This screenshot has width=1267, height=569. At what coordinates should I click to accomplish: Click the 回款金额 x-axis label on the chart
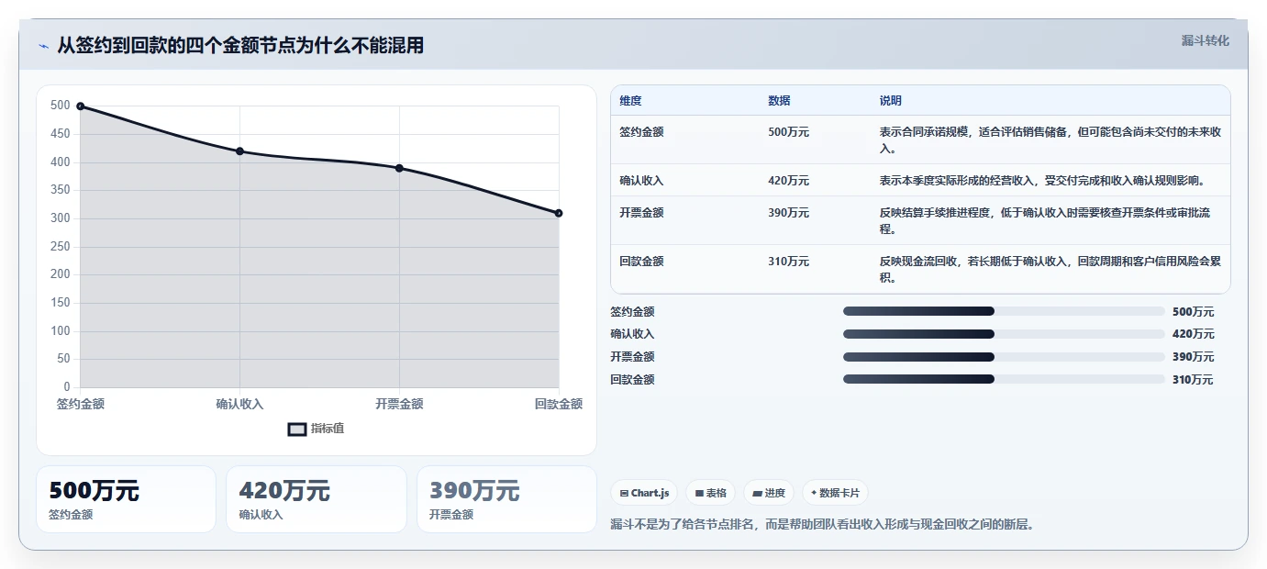tap(559, 404)
